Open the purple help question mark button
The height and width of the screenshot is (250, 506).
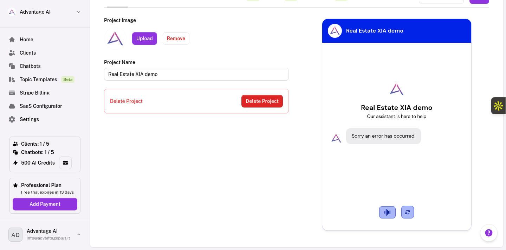coord(488,233)
